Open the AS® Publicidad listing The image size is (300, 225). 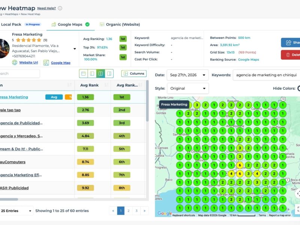tap(14, 188)
